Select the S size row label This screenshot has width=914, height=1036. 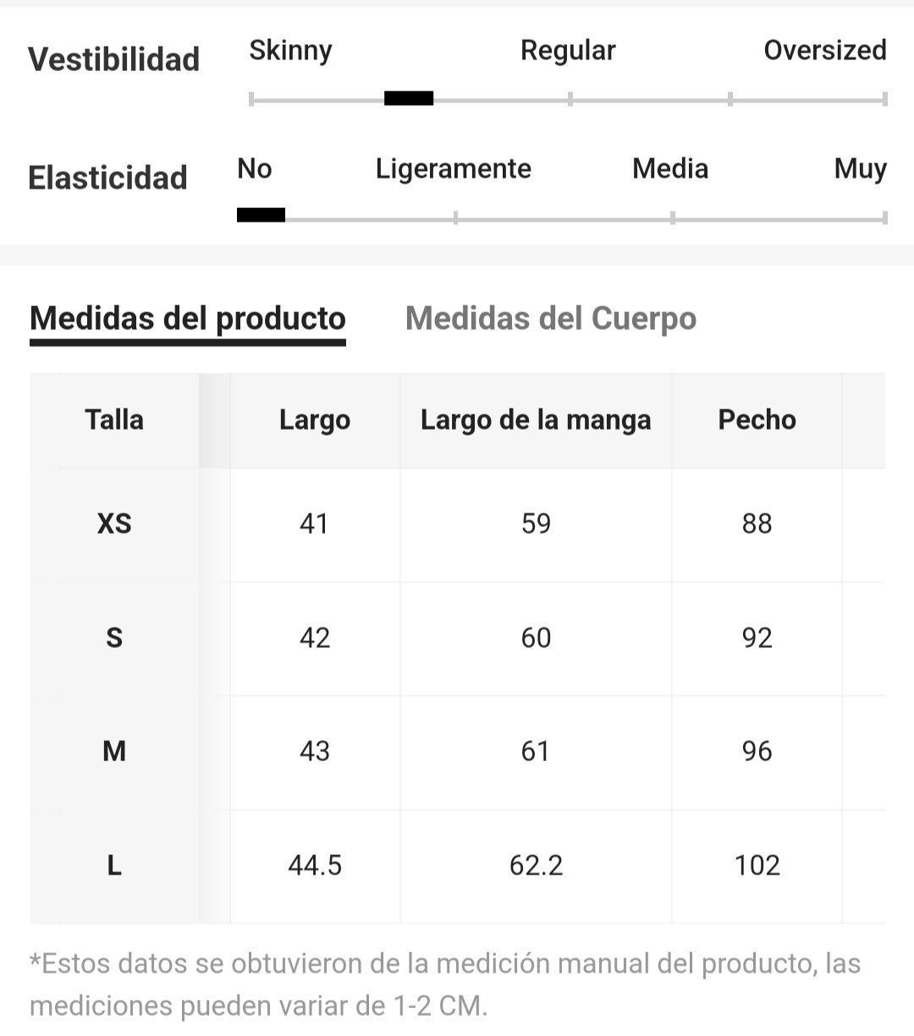click(x=114, y=638)
